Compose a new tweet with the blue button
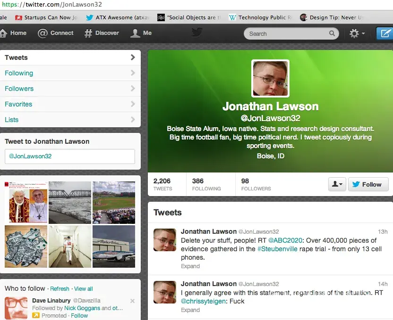The image size is (393, 320). 384,33
